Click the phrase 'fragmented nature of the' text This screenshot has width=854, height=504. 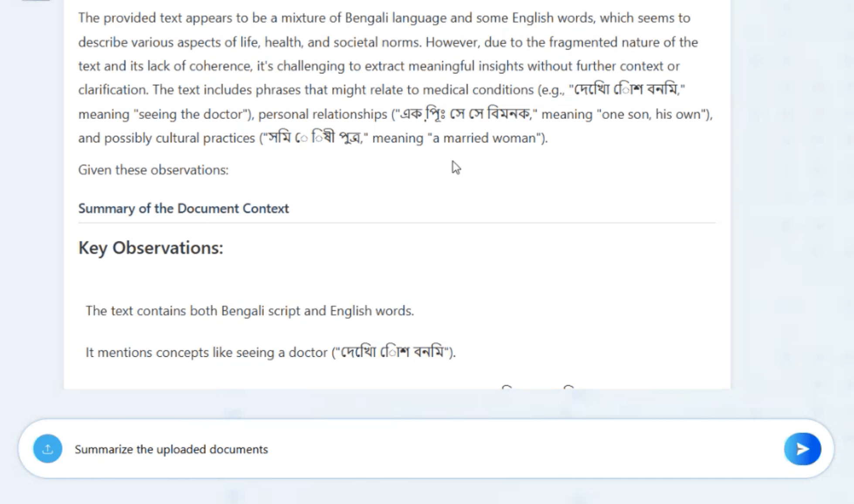(x=623, y=42)
